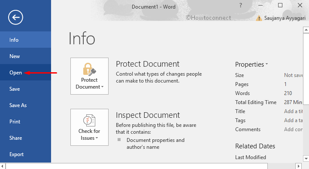
Task: Expand the Properties dropdown heading
Action: pyautogui.click(x=251, y=65)
